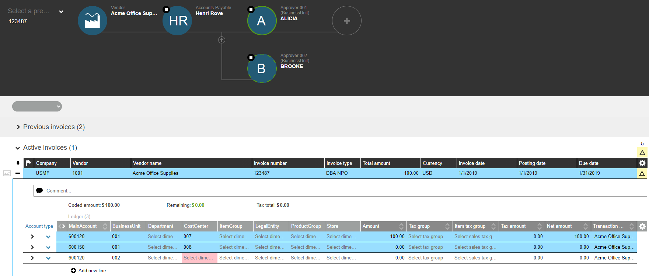Open invoice grid settings gear
This screenshot has height=276, width=649.
(642, 163)
